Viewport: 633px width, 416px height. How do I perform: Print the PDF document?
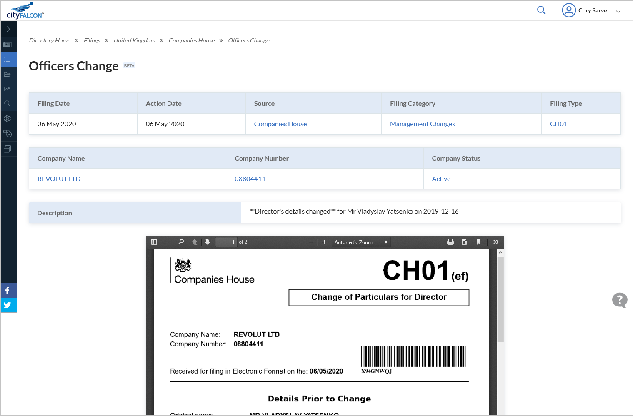pyautogui.click(x=450, y=242)
